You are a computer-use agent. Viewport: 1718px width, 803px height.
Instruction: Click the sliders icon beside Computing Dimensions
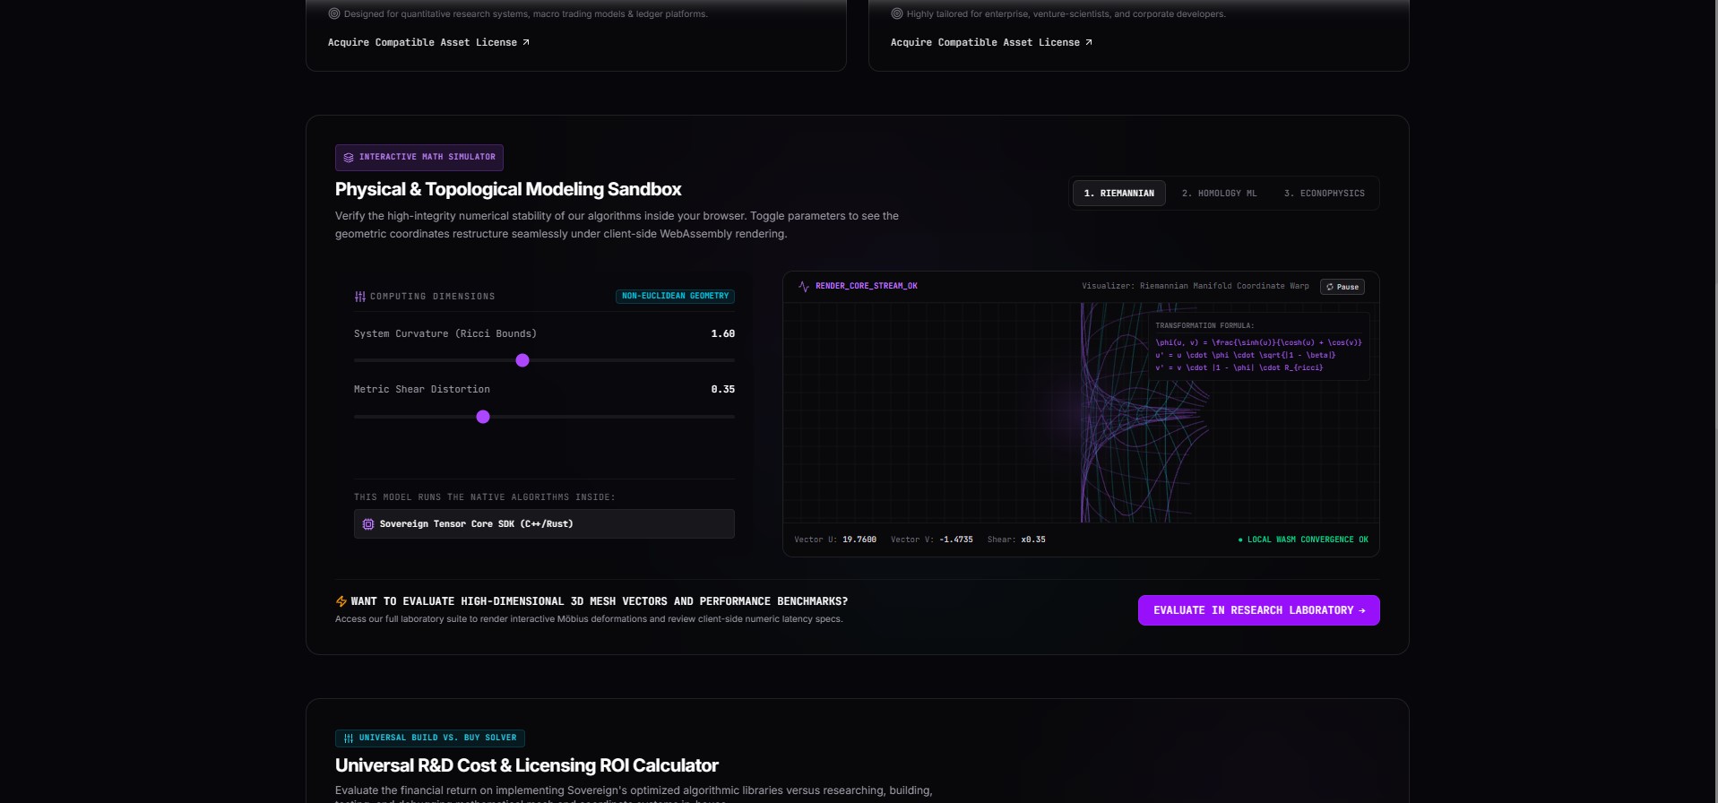(x=360, y=297)
